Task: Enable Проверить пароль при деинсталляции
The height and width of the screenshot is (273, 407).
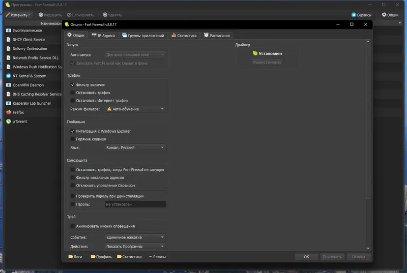Action: [x=72, y=196]
